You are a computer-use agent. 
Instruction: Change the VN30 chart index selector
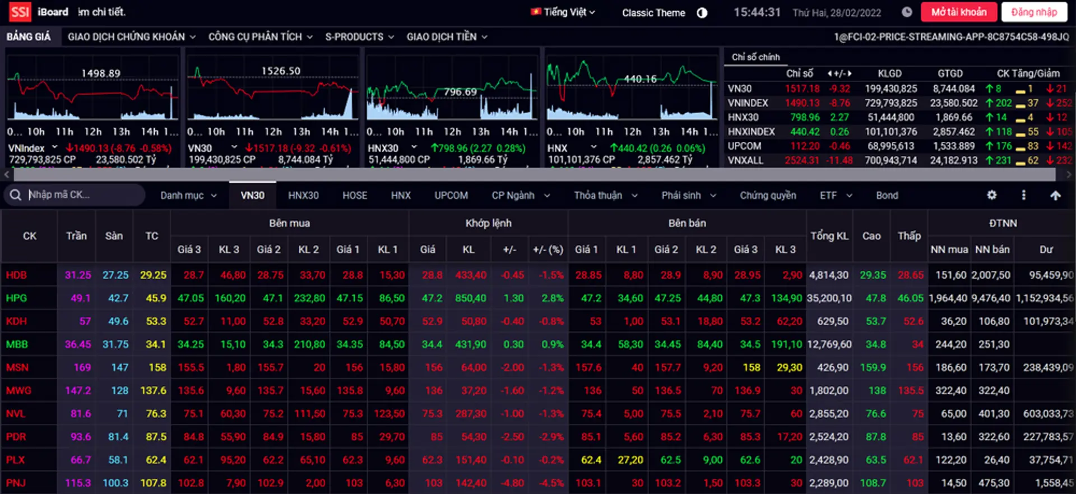(212, 148)
